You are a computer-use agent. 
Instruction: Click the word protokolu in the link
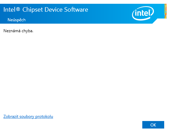(x=44, y=117)
